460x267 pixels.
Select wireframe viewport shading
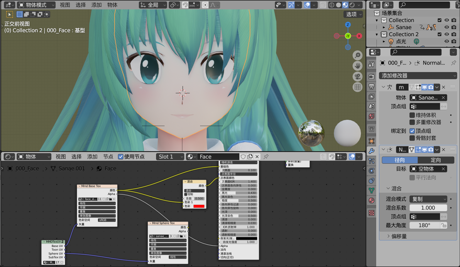[x=331, y=5]
